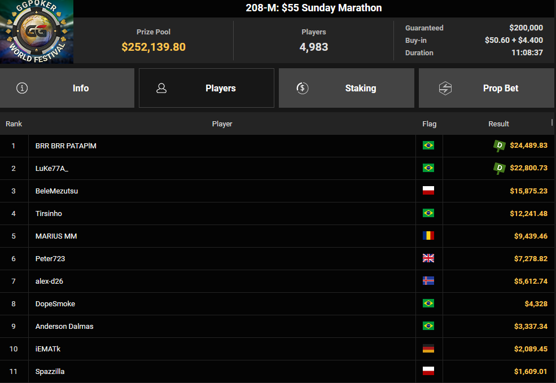Sort by the Result column header
556x383 pixels.
498,124
